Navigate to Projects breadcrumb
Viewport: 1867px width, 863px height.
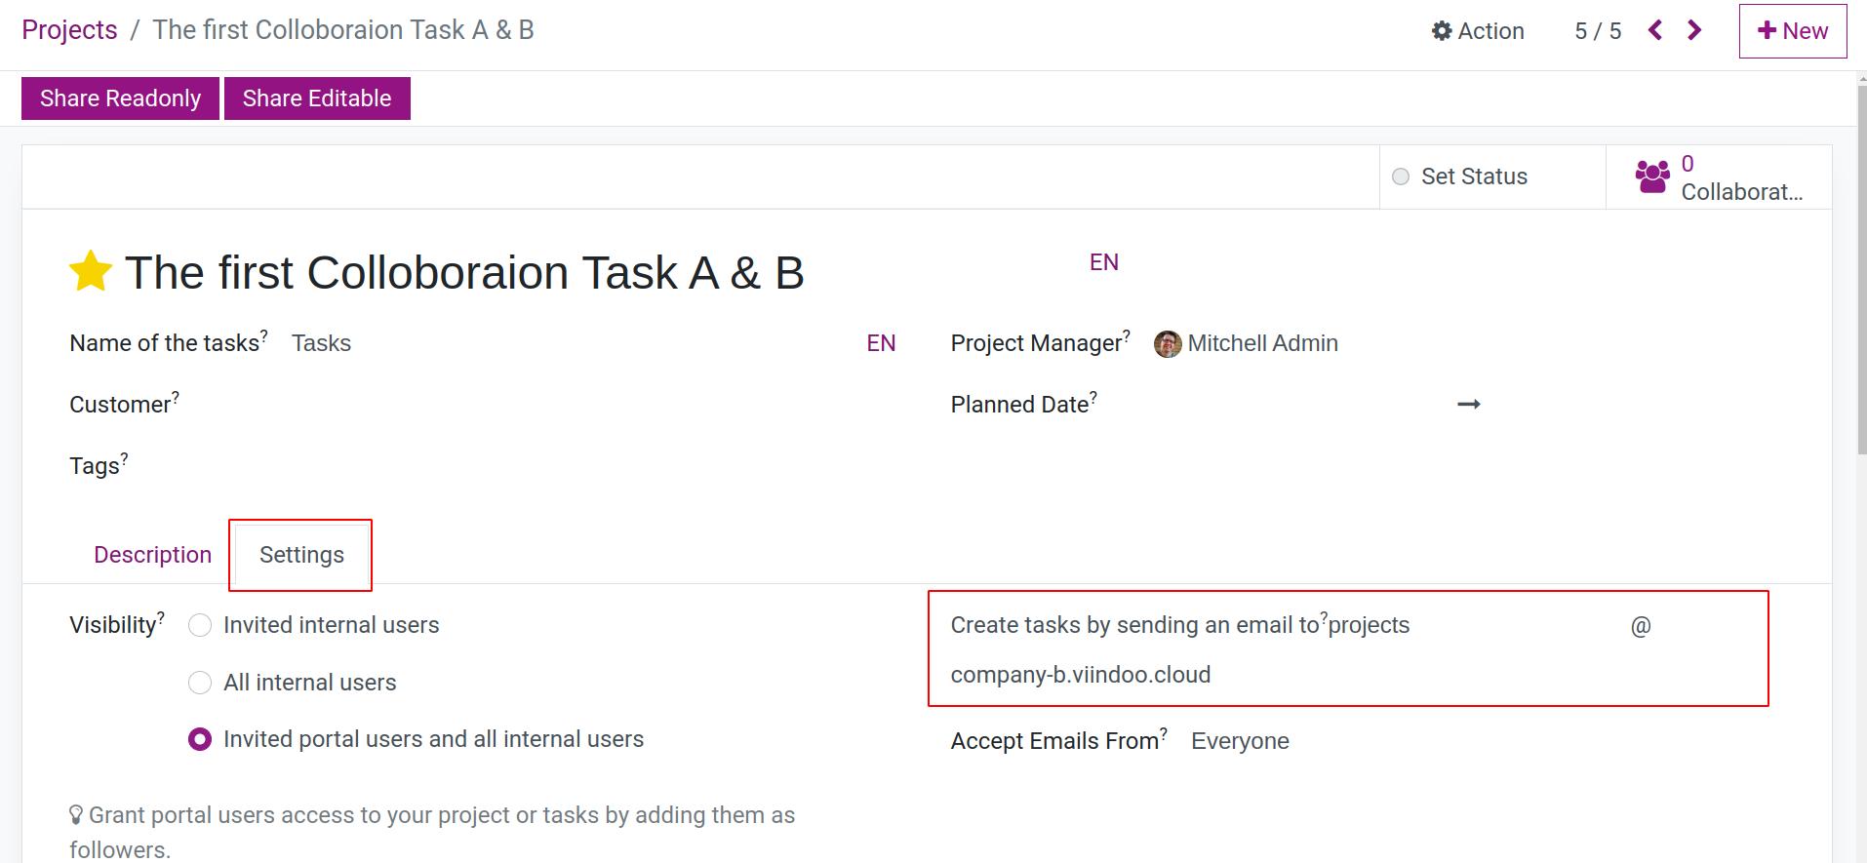69,30
